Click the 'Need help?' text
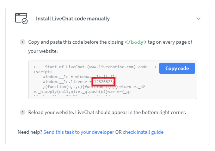 [30, 132]
